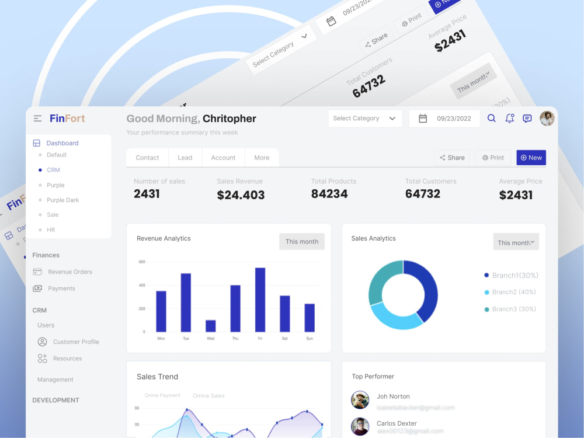The width and height of the screenshot is (584, 438).
Task: Toggle the hamburger sidebar menu icon
Action: pyautogui.click(x=37, y=119)
